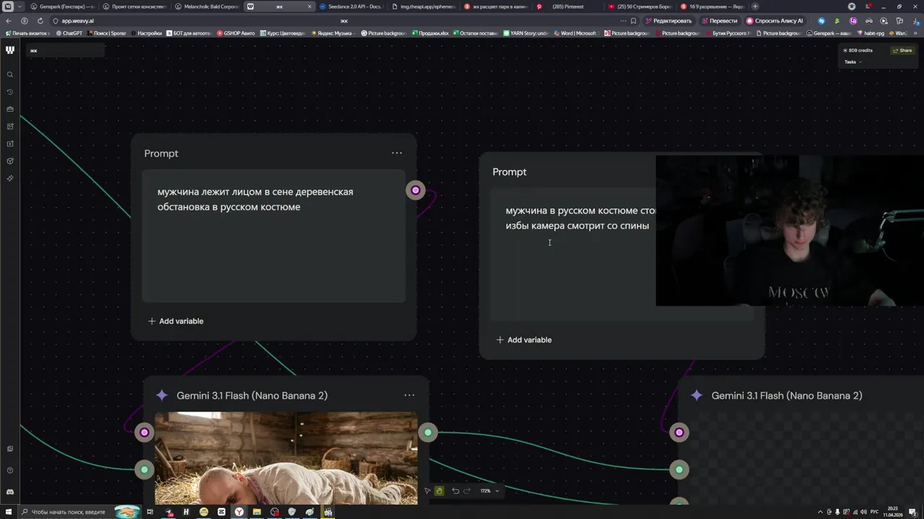
Task: Open search in Weavy left sidebar
Action: tap(10, 75)
